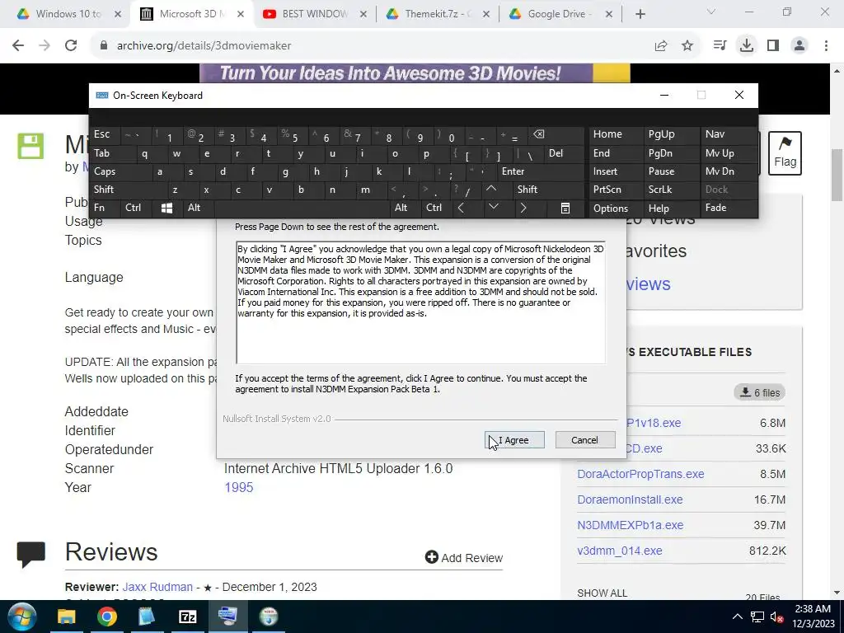The width and height of the screenshot is (844, 633).
Task: Reload the archive.org page
Action: pos(71,46)
